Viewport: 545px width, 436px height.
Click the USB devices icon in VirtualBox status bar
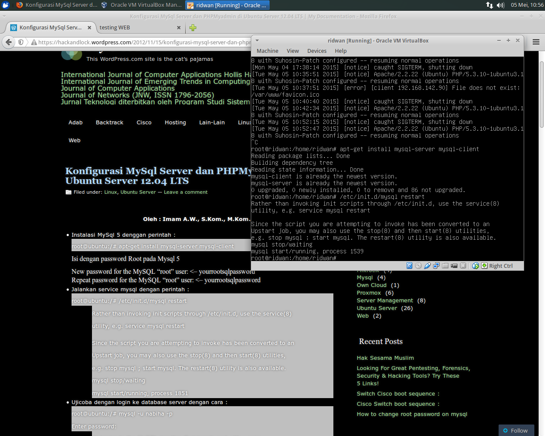tap(427, 266)
